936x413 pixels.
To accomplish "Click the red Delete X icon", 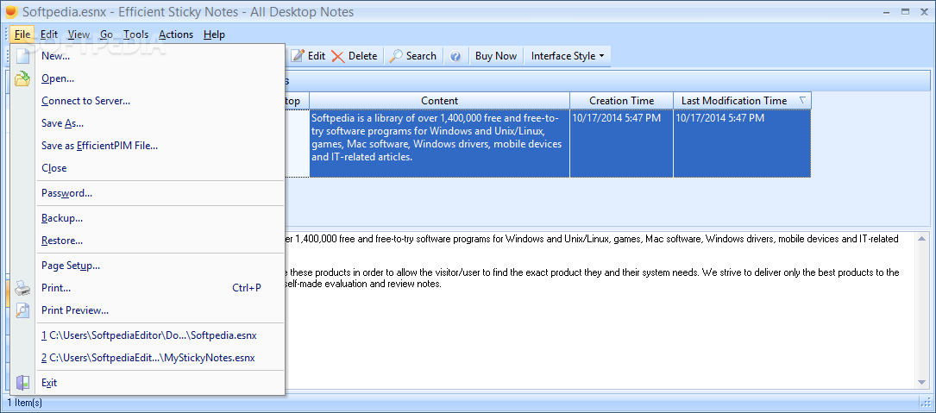I will [x=338, y=56].
